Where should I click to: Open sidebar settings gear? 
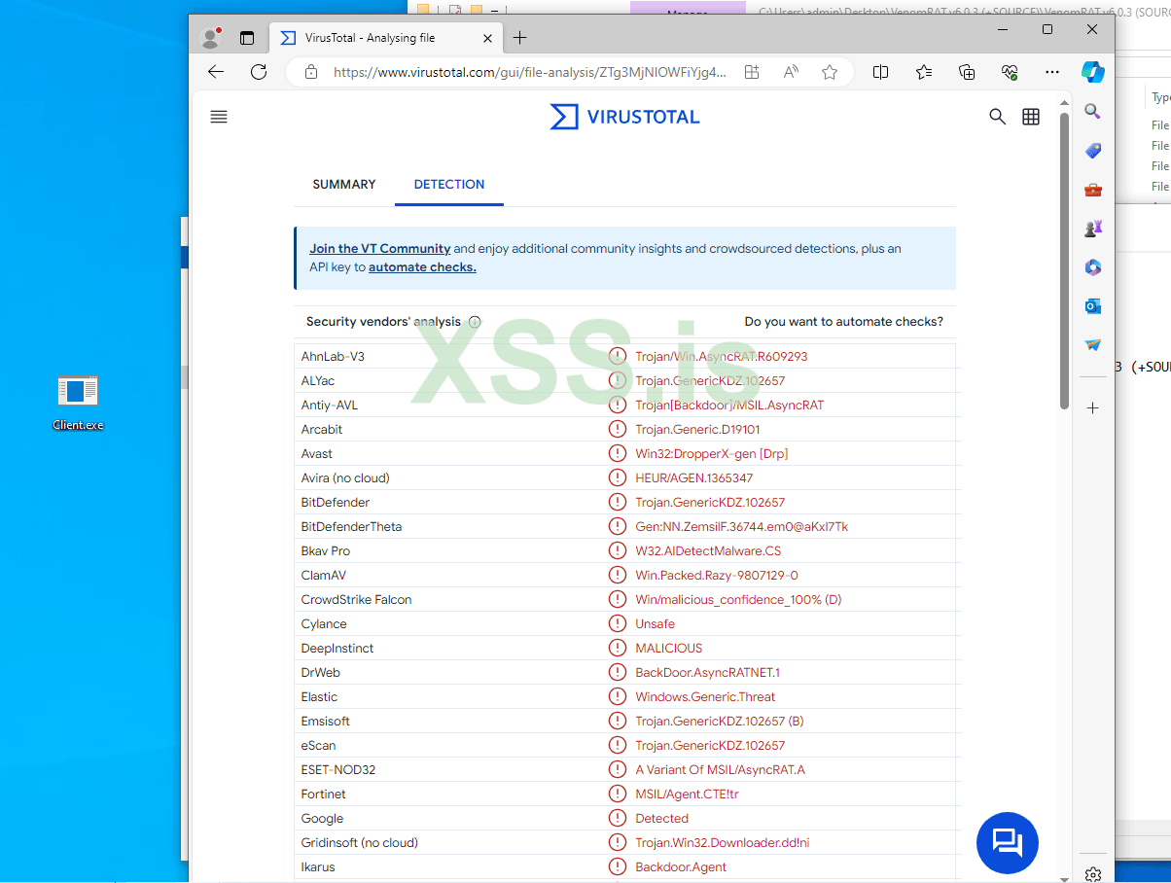tap(1093, 873)
